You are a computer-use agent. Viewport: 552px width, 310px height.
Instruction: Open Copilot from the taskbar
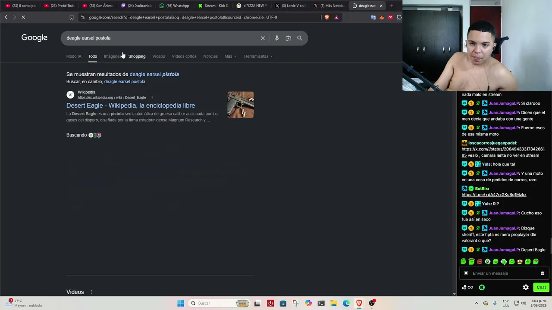pyautogui.click(x=308, y=303)
